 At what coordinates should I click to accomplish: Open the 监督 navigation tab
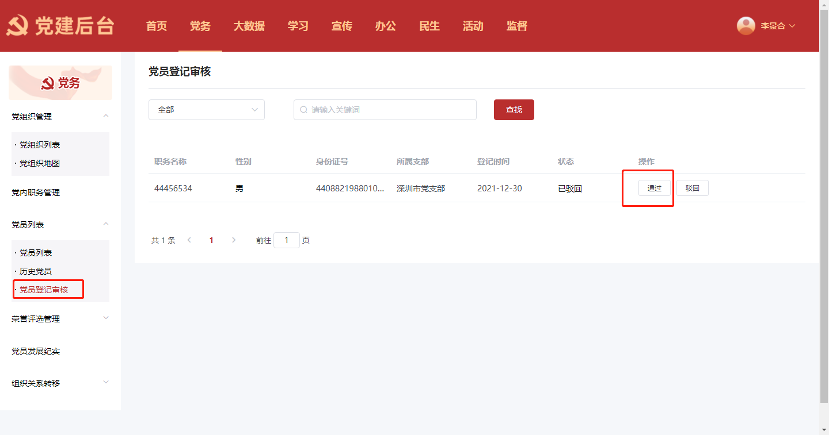(516, 26)
